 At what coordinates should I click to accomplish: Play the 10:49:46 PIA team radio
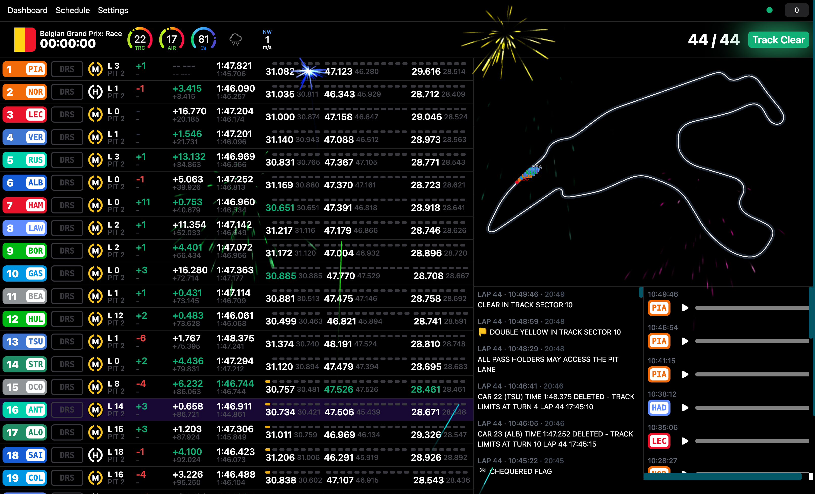[x=685, y=308]
